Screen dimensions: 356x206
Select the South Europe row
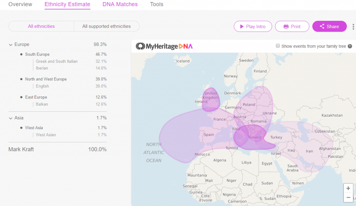click(63, 54)
